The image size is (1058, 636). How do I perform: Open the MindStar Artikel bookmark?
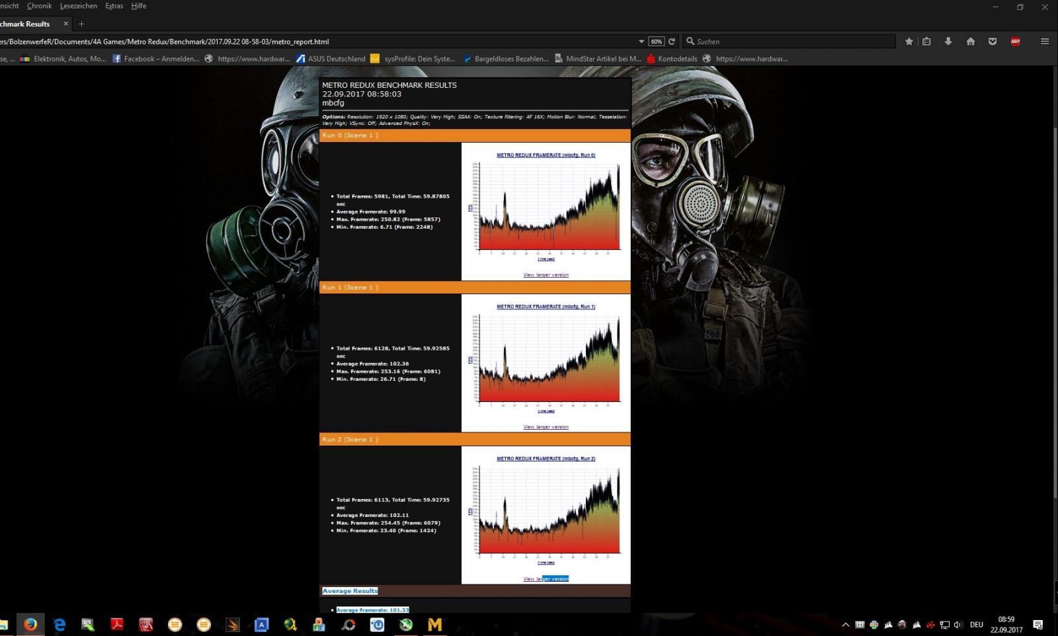598,59
